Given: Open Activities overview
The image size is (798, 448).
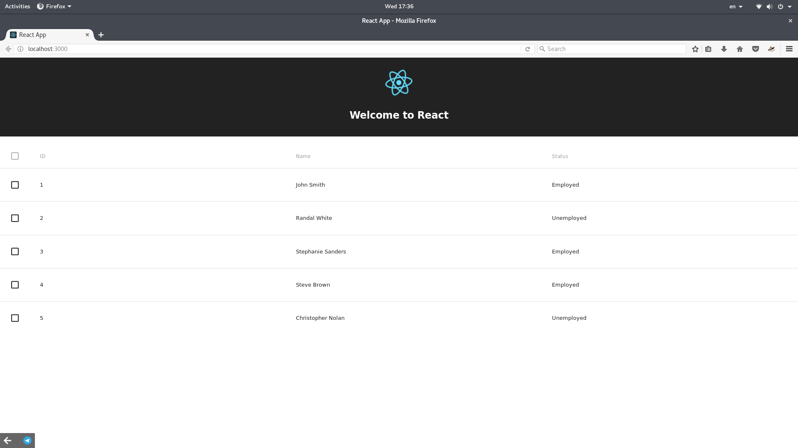Looking at the screenshot, I should pos(17,6).
